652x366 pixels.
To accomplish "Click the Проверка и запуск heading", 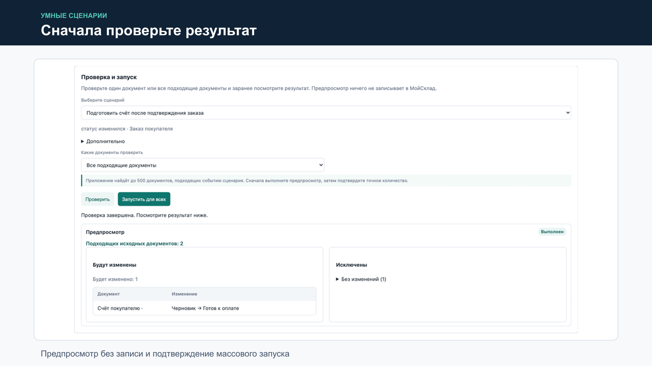I will 109,77.
